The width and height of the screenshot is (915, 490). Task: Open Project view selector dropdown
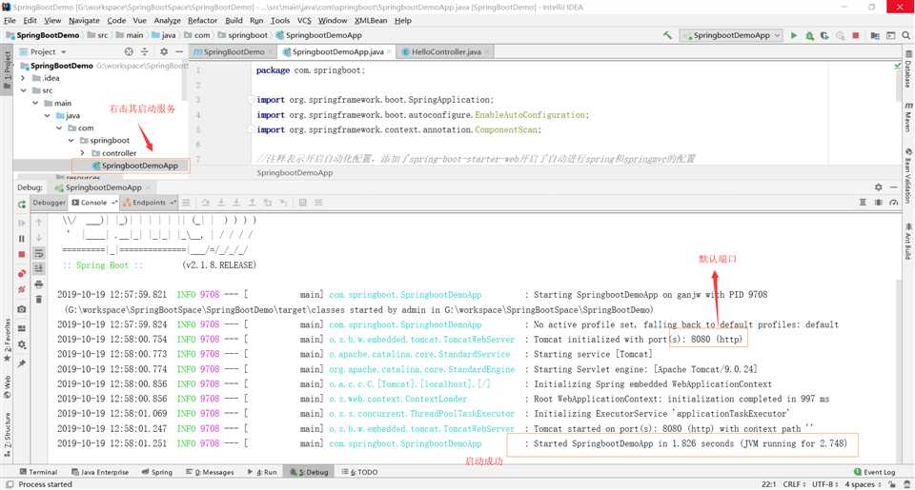pos(43,52)
